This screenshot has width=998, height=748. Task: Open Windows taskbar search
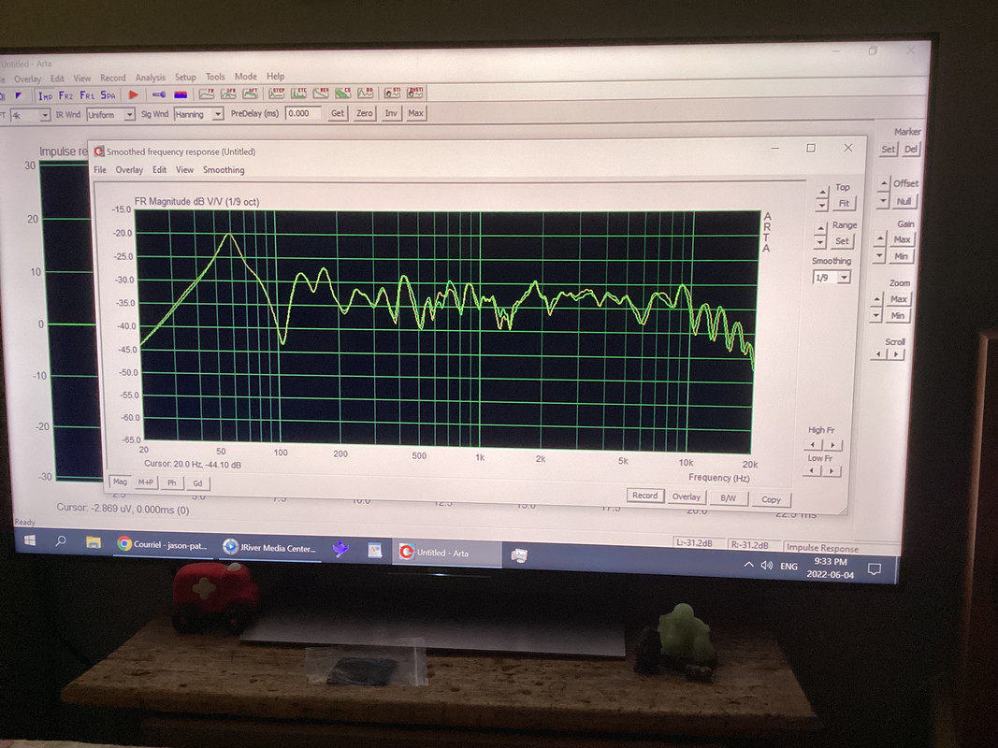click(x=61, y=541)
